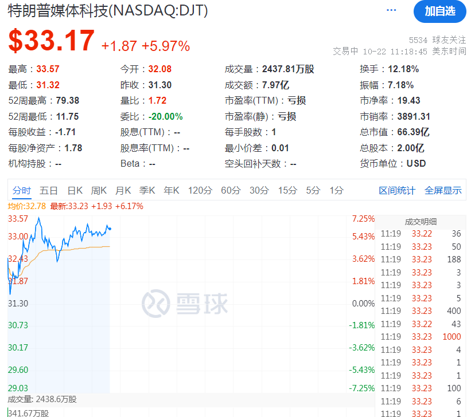Toggle 全屏显示 fullscreen chart view

(x=443, y=190)
